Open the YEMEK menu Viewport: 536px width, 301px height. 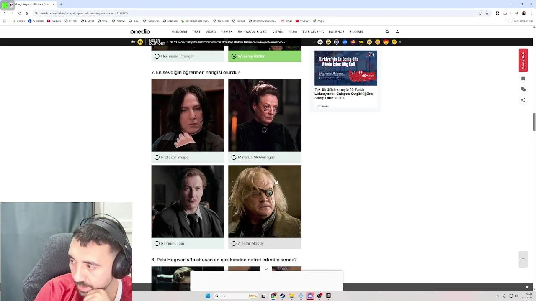click(x=227, y=32)
